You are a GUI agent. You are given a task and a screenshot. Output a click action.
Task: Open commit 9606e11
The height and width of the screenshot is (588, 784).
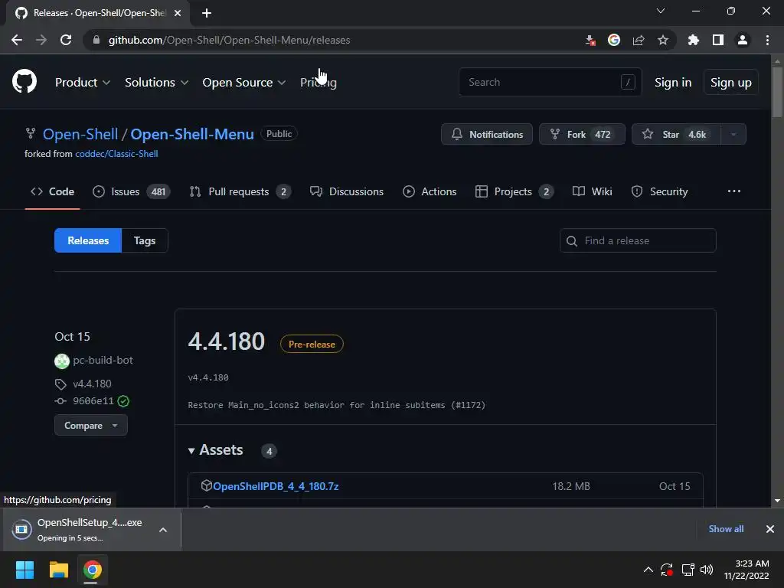[x=93, y=401]
